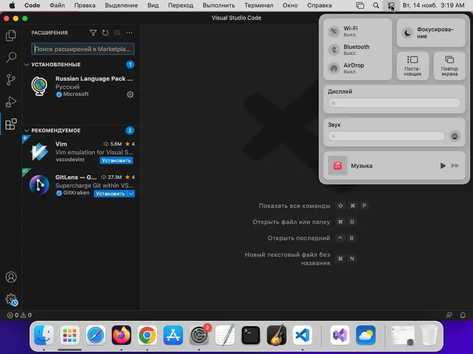Focus the Marketplace extension search field
473x354 pixels.
click(83, 49)
